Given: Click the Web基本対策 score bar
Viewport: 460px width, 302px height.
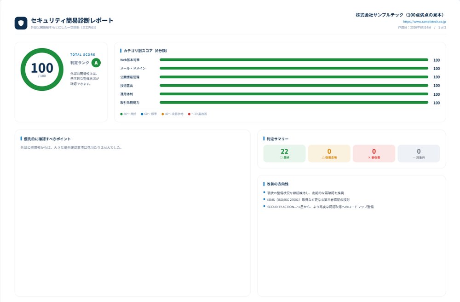Looking at the screenshot, I should pyautogui.click(x=294, y=60).
